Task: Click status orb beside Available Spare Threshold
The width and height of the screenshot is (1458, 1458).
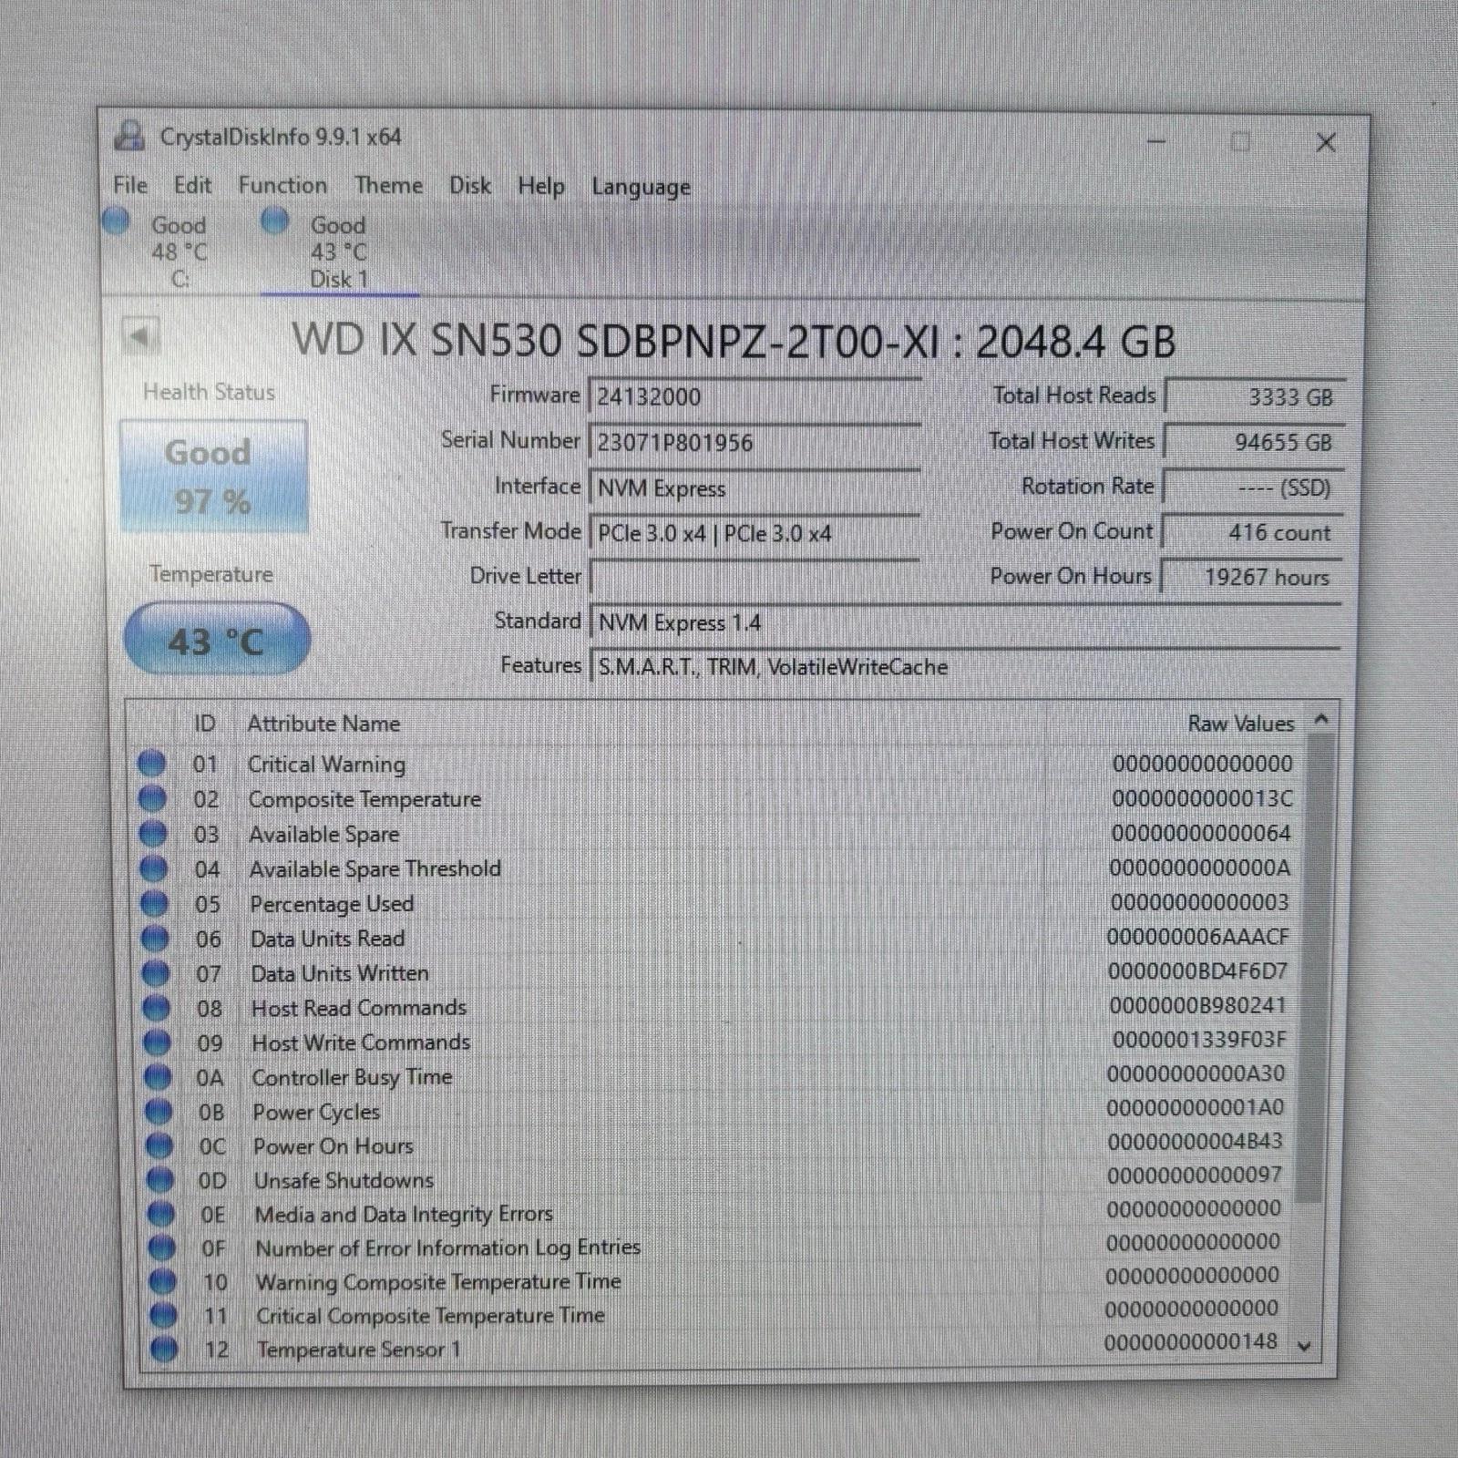Action: click(x=153, y=868)
